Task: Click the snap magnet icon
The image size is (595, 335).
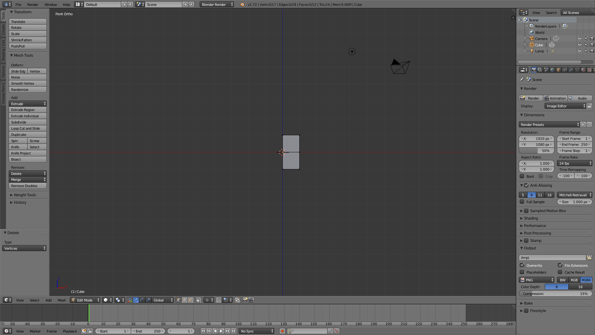Action: 219,300
